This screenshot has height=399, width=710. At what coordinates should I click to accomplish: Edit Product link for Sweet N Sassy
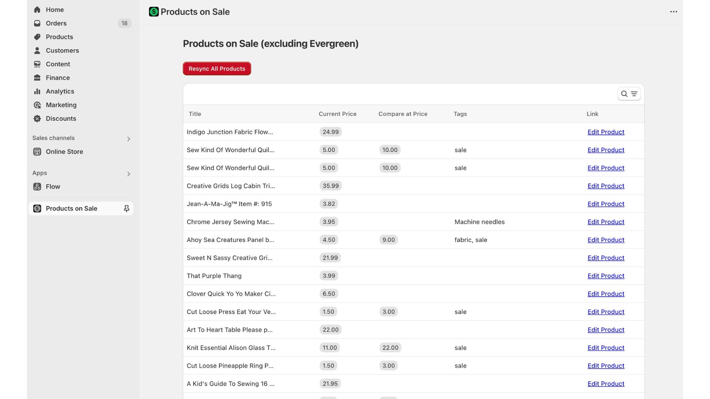606,258
